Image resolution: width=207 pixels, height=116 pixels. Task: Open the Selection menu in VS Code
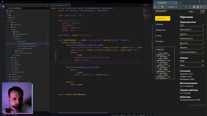click(x=15, y=2)
